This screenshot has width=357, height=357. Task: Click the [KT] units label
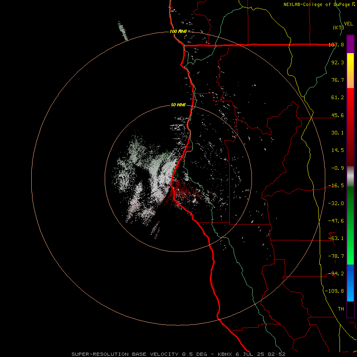(338, 27)
